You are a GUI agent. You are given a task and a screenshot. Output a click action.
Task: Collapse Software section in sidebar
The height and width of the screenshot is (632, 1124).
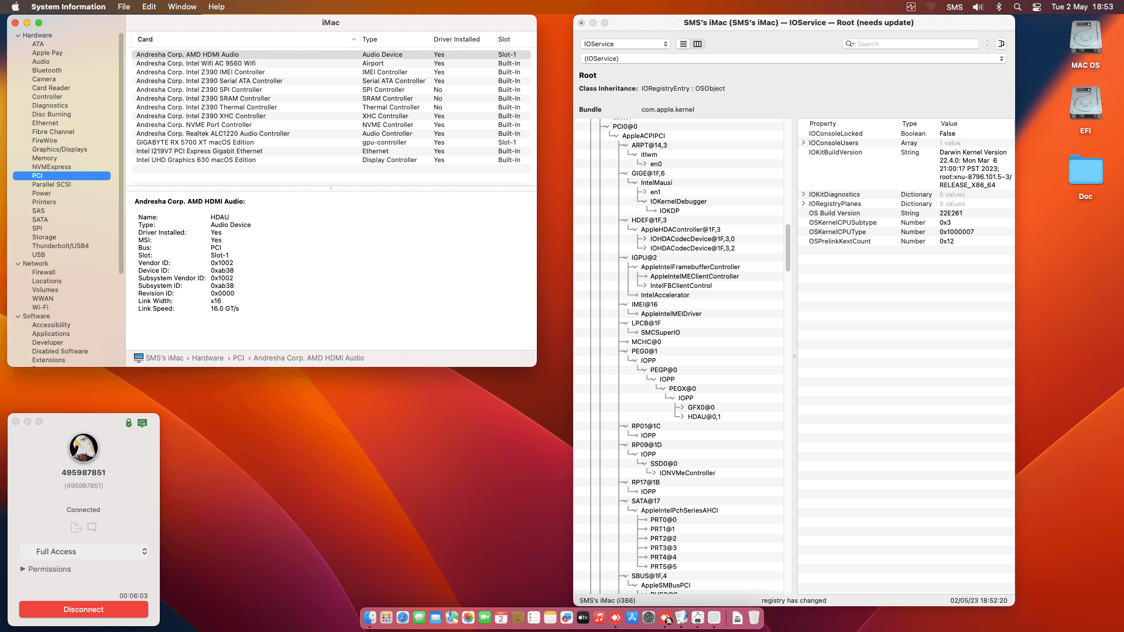(18, 317)
